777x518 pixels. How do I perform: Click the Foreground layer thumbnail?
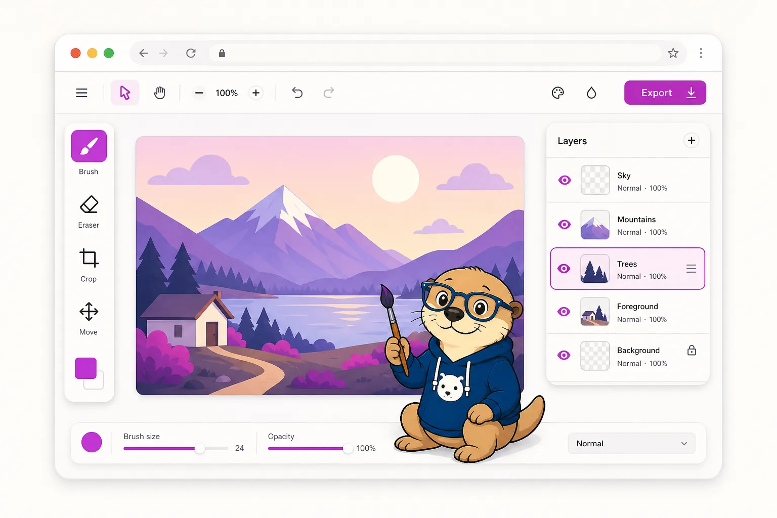click(x=595, y=312)
